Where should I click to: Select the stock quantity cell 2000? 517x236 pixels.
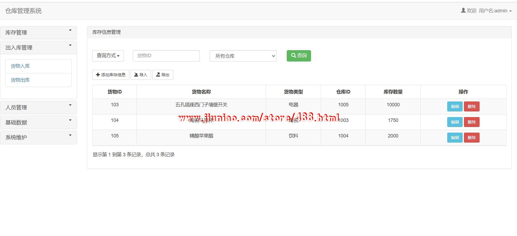(393, 137)
